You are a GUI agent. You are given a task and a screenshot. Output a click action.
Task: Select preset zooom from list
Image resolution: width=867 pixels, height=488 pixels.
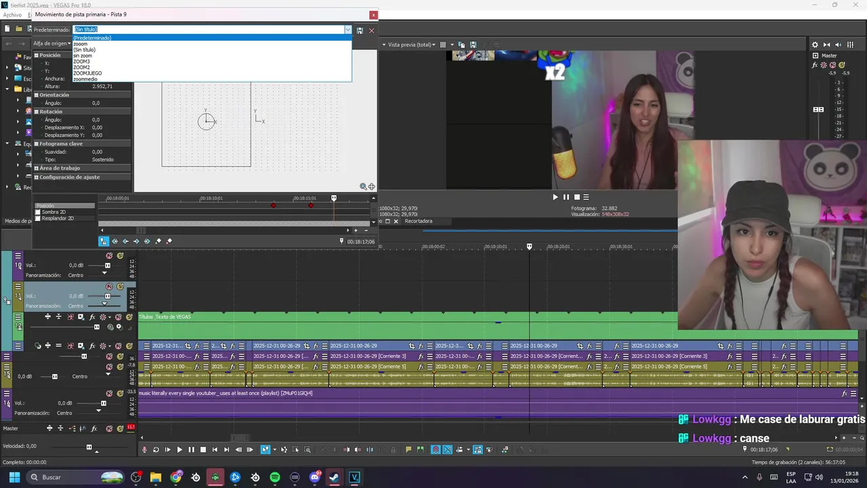pos(213,44)
